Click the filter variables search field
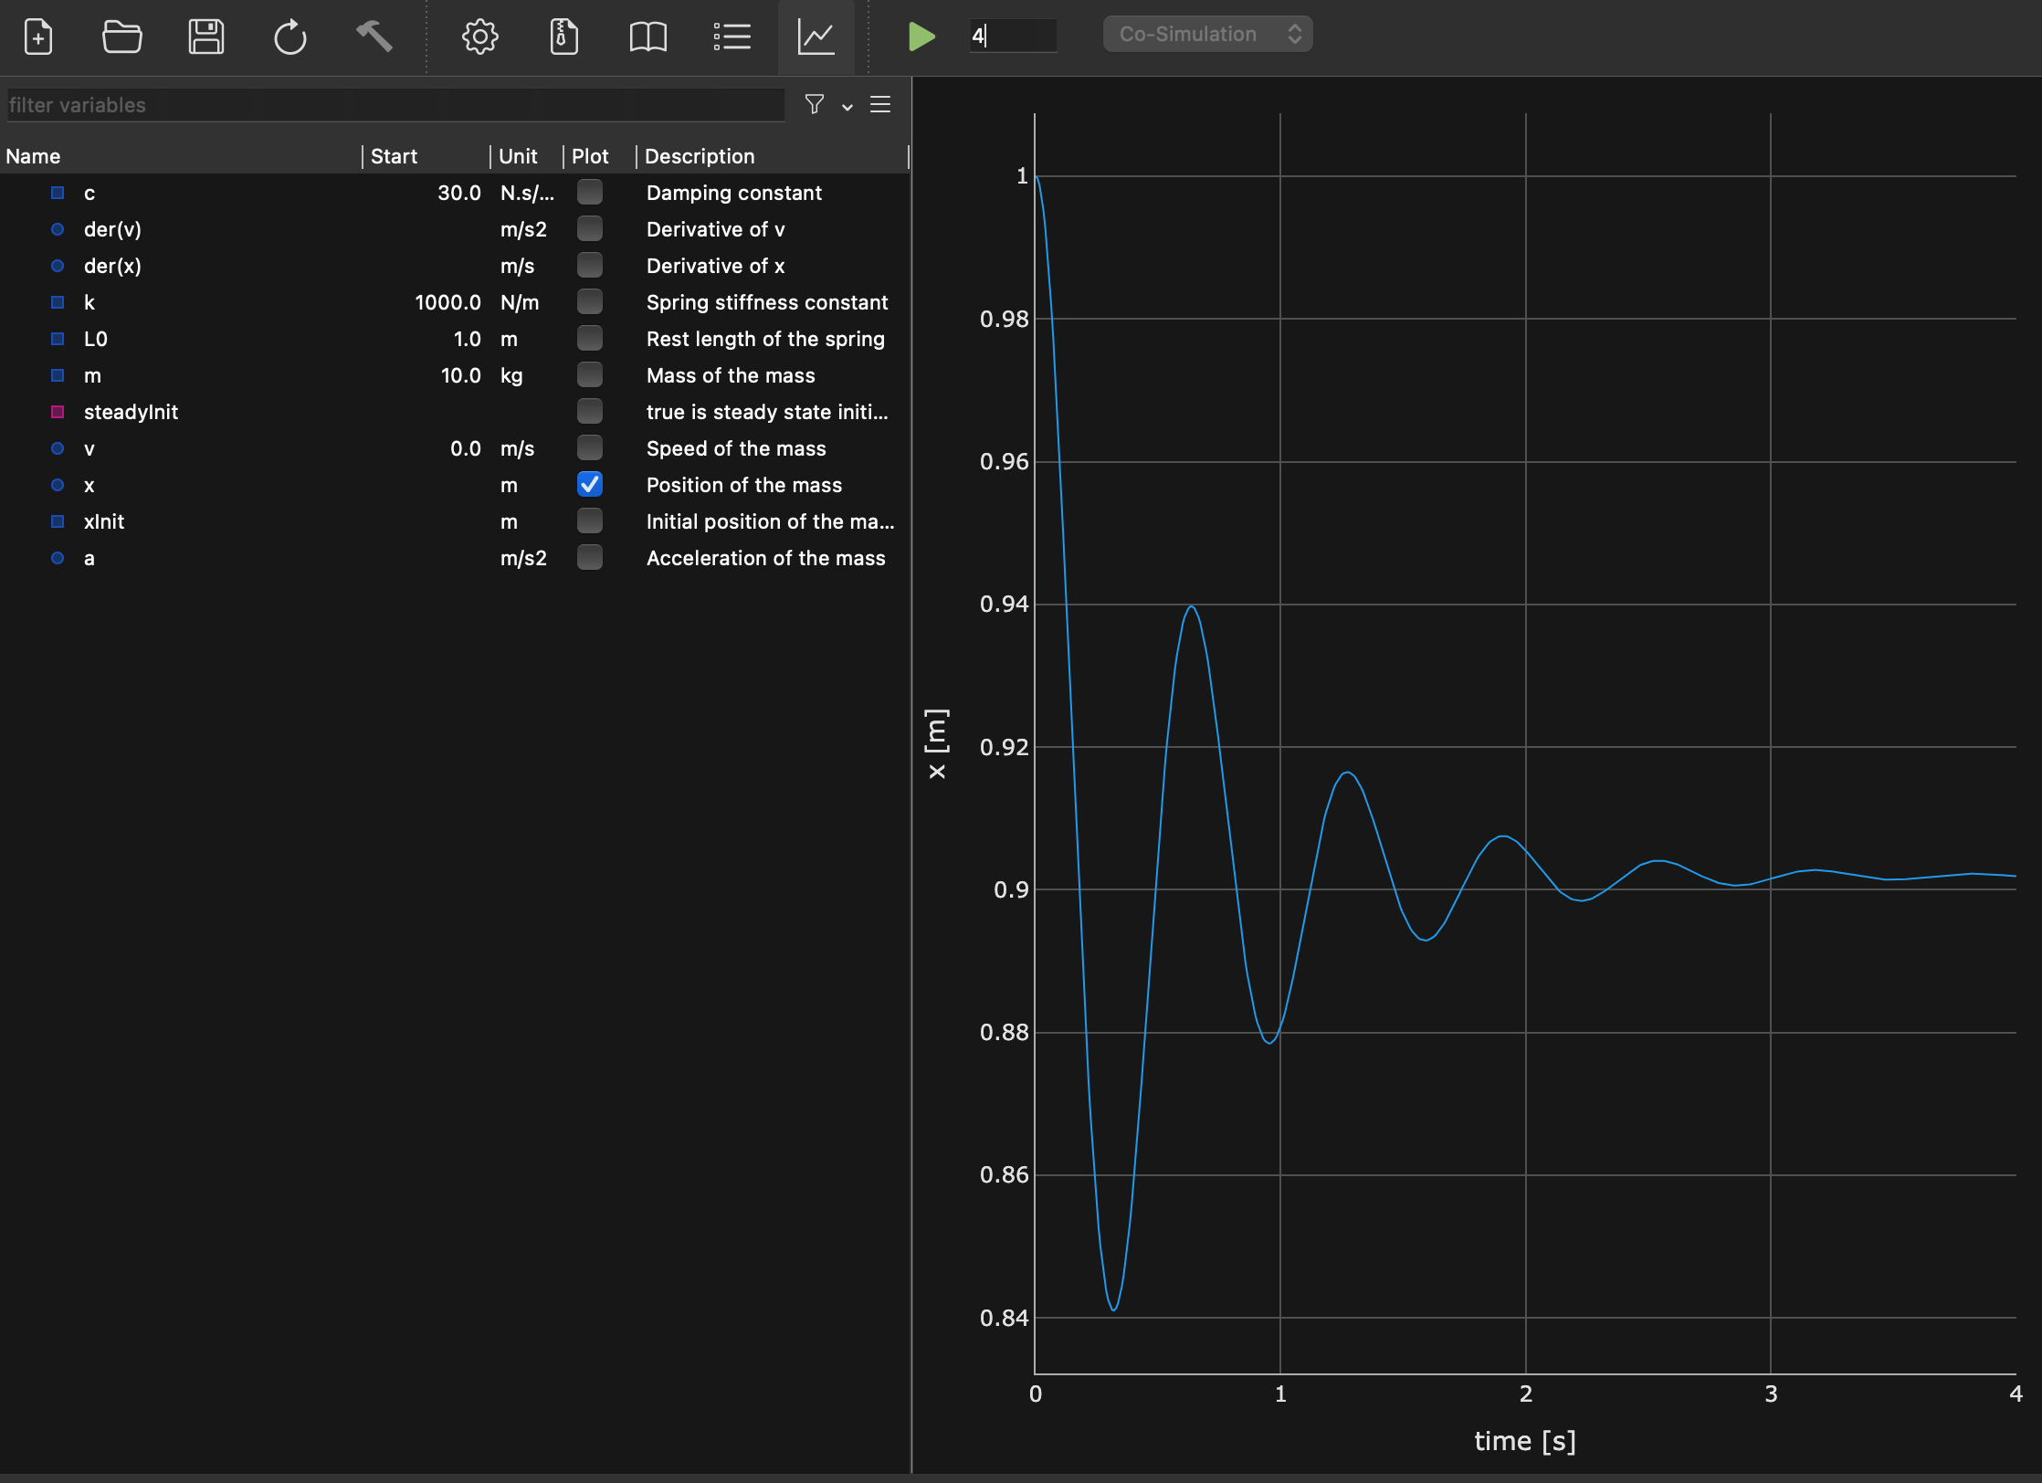The width and height of the screenshot is (2042, 1483). pos(395,105)
